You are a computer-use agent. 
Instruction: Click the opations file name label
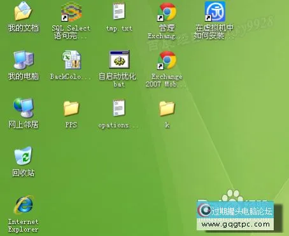[x=118, y=125]
